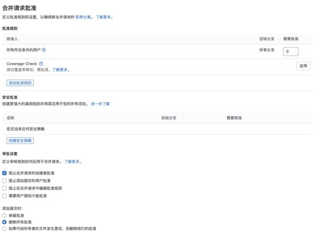Tick 阻止在合并请求中编辑批准规则 checkbox
Screen dimensions: 315x232
pyautogui.click(x=5, y=187)
